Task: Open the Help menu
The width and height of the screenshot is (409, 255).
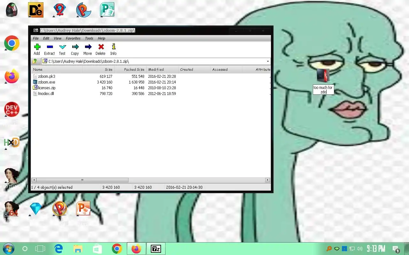Action: point(102,38)
